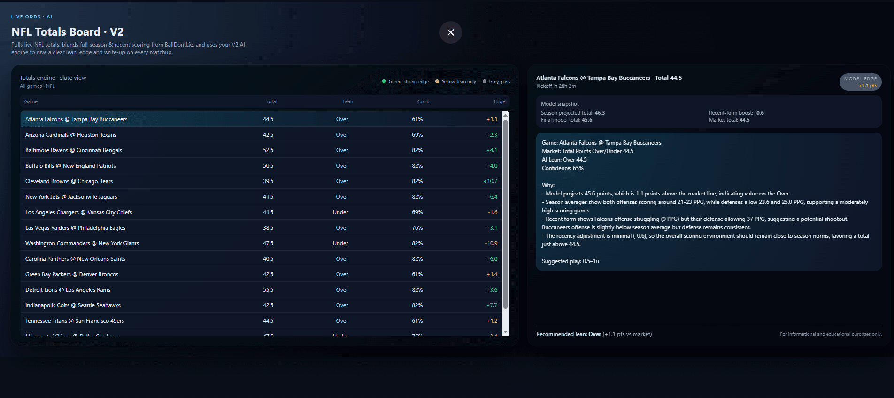The height and width of the screenshot is (398, 894).
Task: Click the All games · NFL subtitle
Action: (x=37, y=86)
